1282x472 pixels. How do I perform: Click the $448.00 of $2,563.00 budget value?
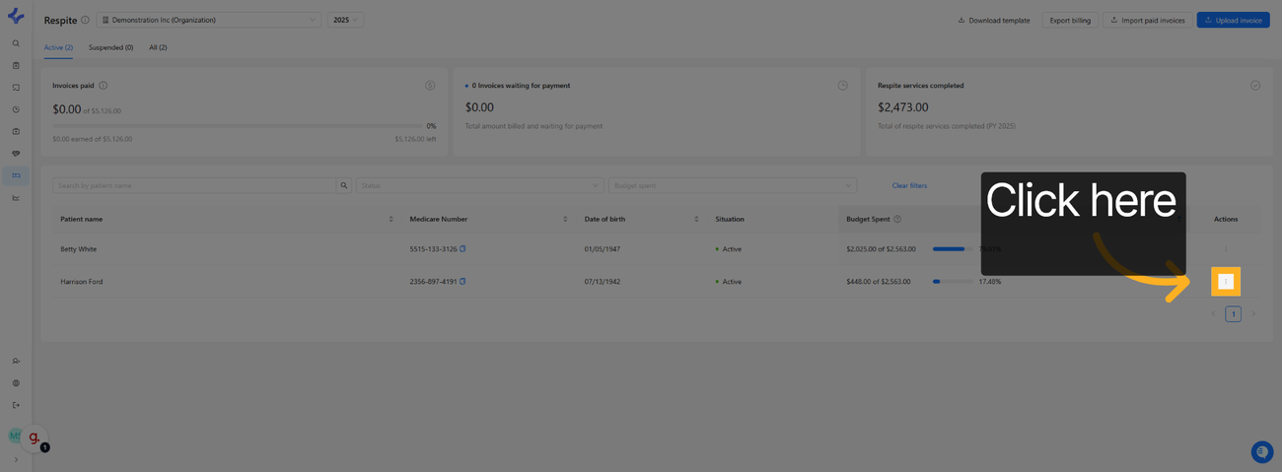(878, 282)
